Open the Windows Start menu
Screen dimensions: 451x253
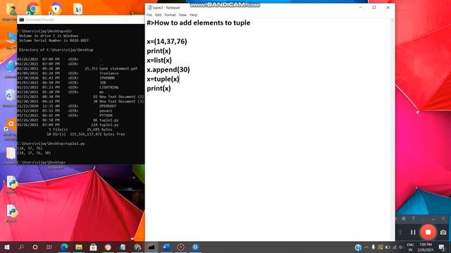[x=7, y=247]
